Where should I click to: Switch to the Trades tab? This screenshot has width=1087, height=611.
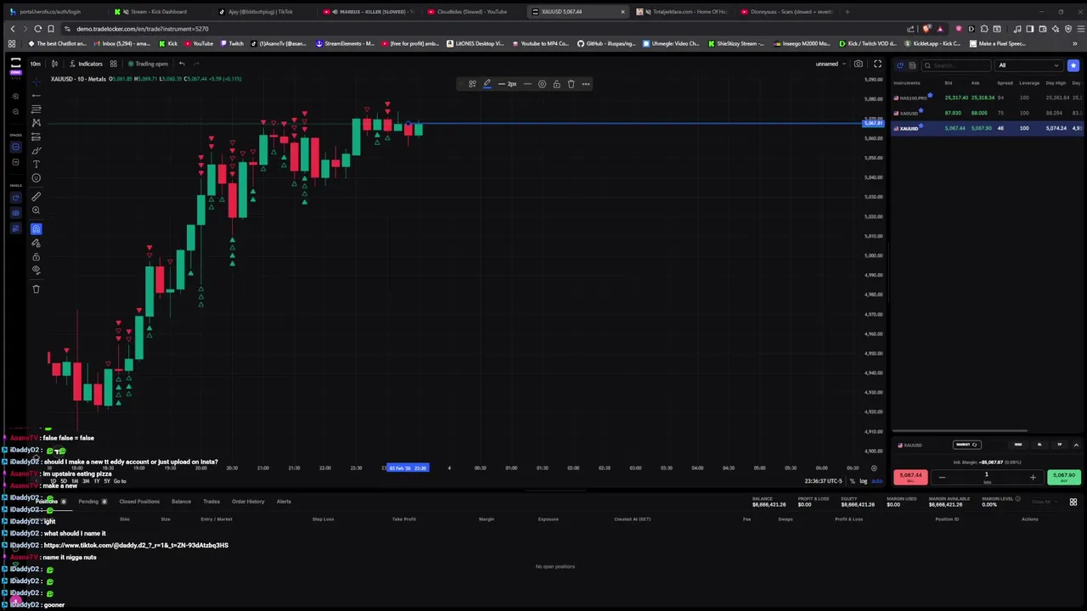pyautogui.click(x=211, y=502)
